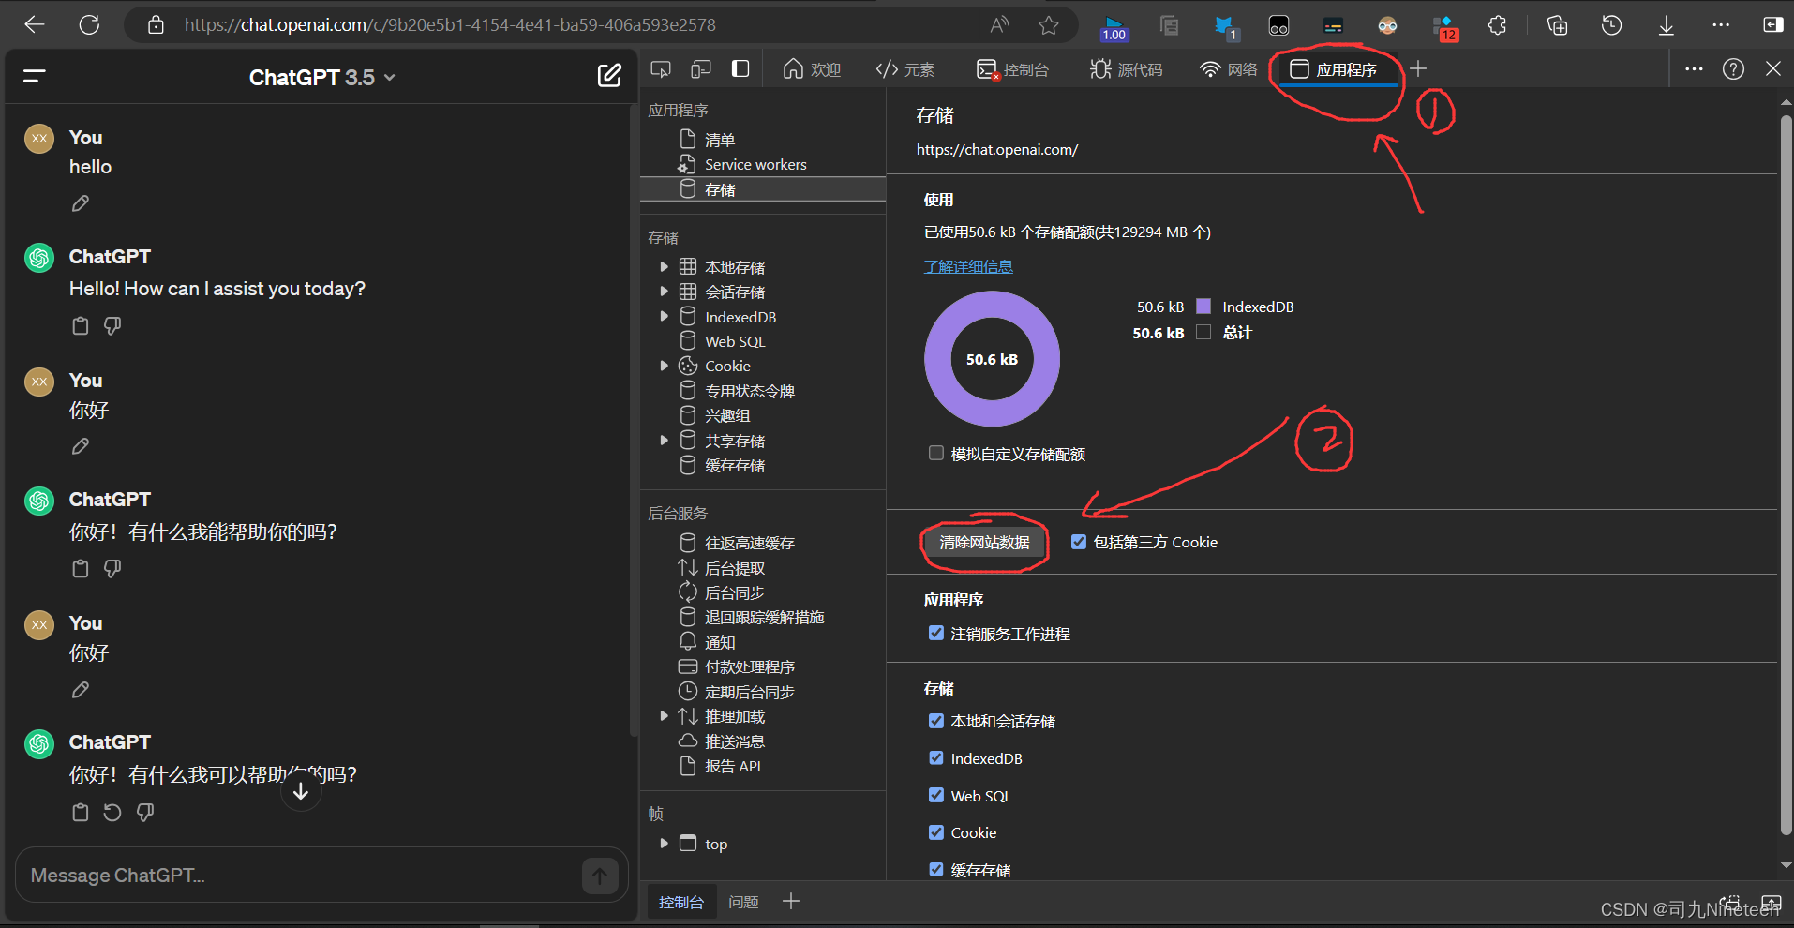
Task: Switch to 控制台 DevTools top tab
Action: click(1012, 69)
